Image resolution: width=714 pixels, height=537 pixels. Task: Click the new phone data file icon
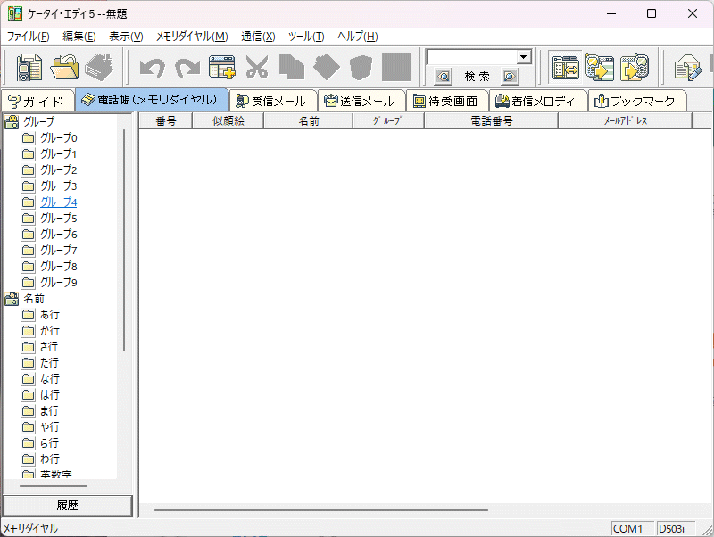tap(29, 68)
